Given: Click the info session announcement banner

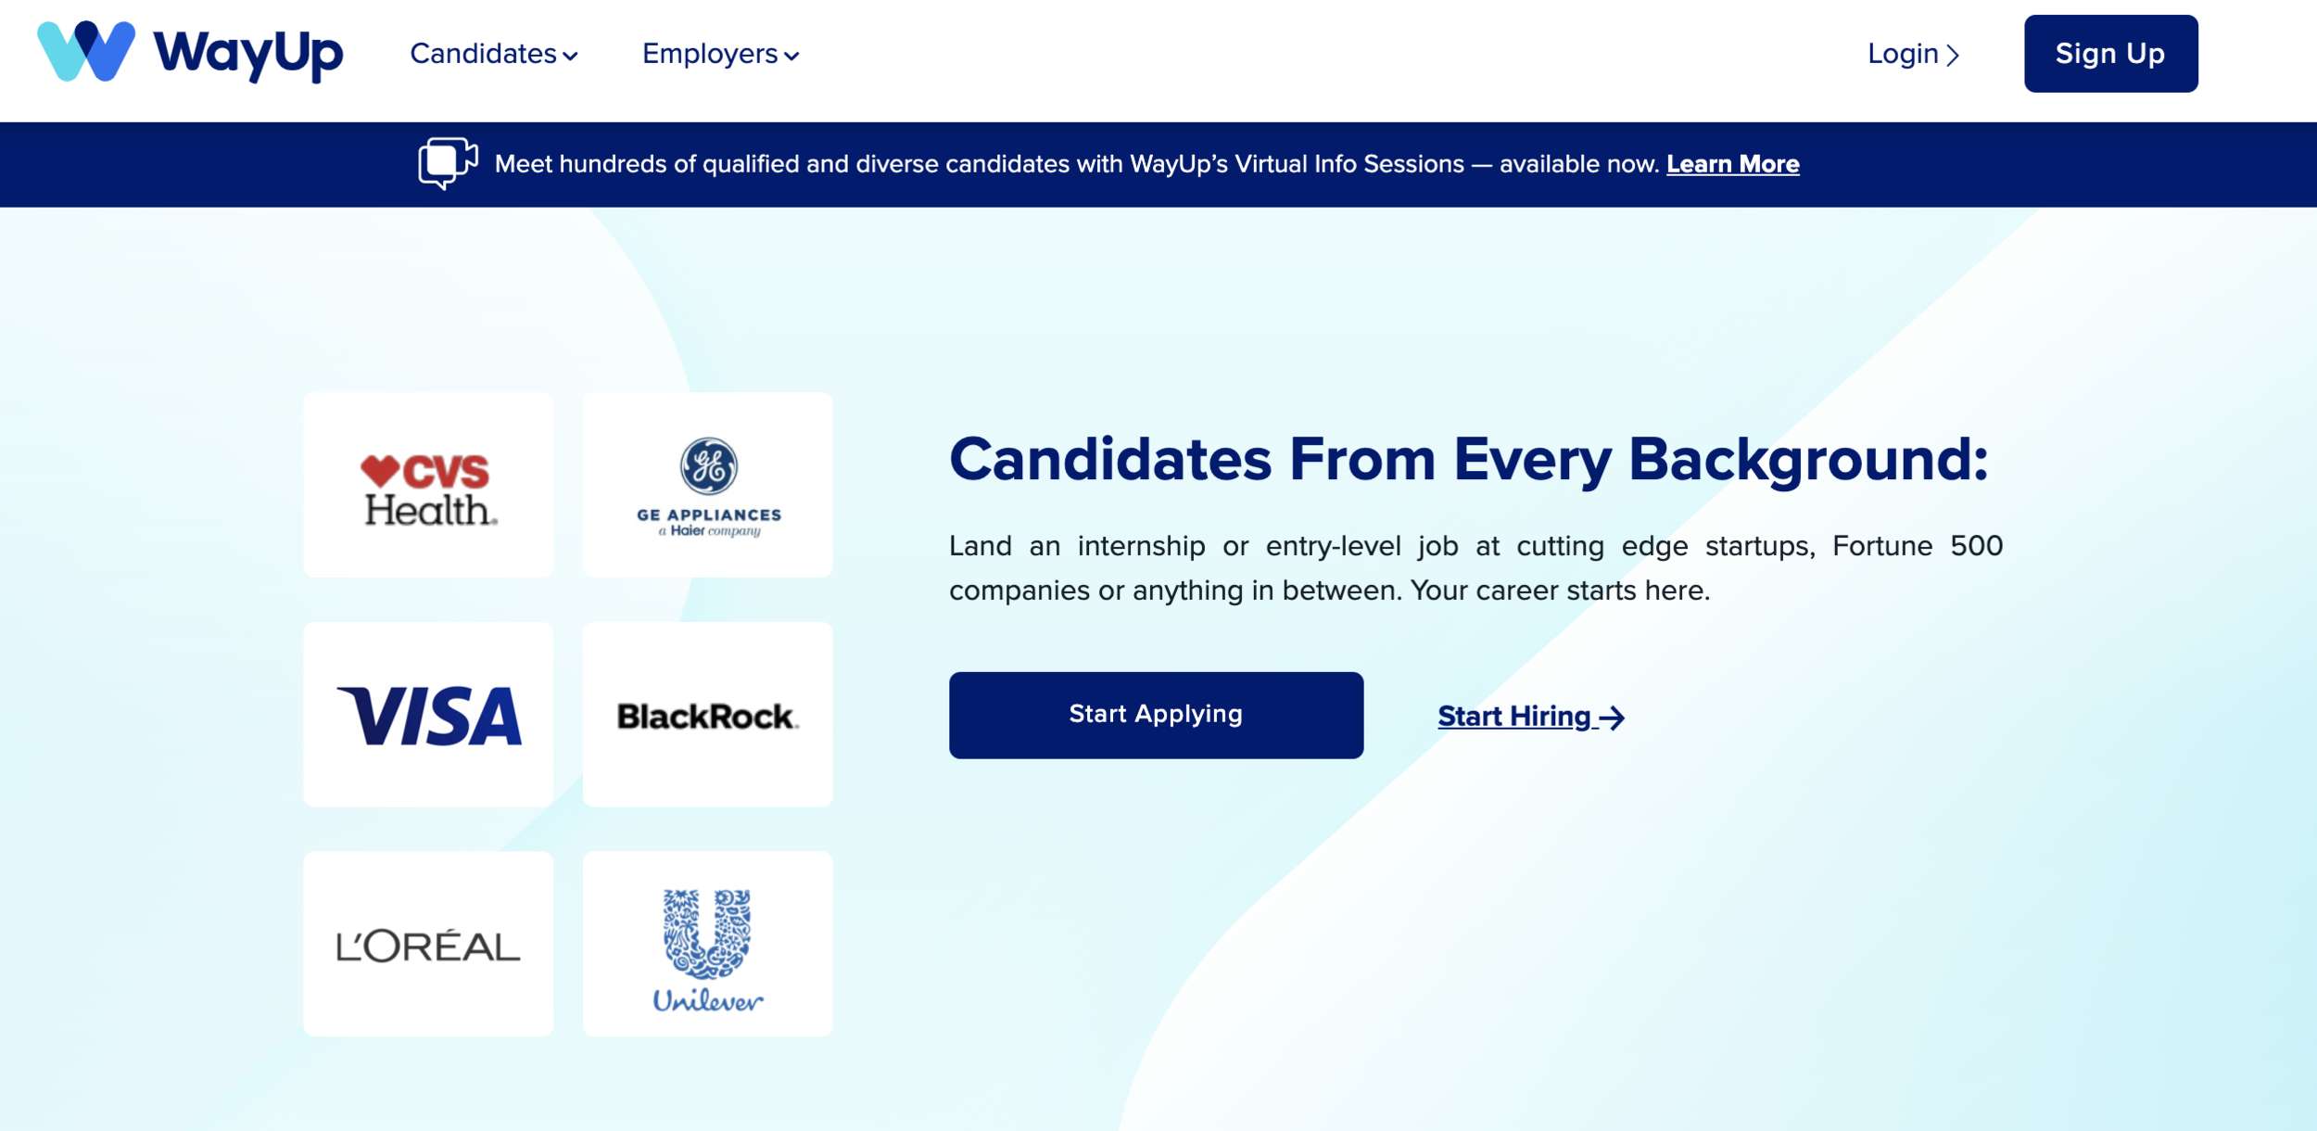Looking at the screenshot, I should click(x=1158, y=164).
